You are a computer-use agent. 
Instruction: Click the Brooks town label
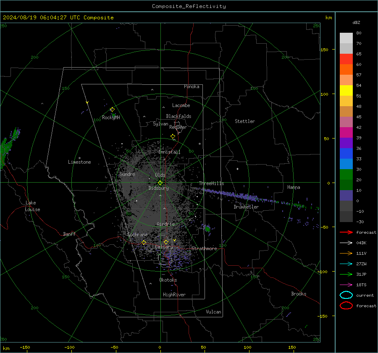(299, 294)
